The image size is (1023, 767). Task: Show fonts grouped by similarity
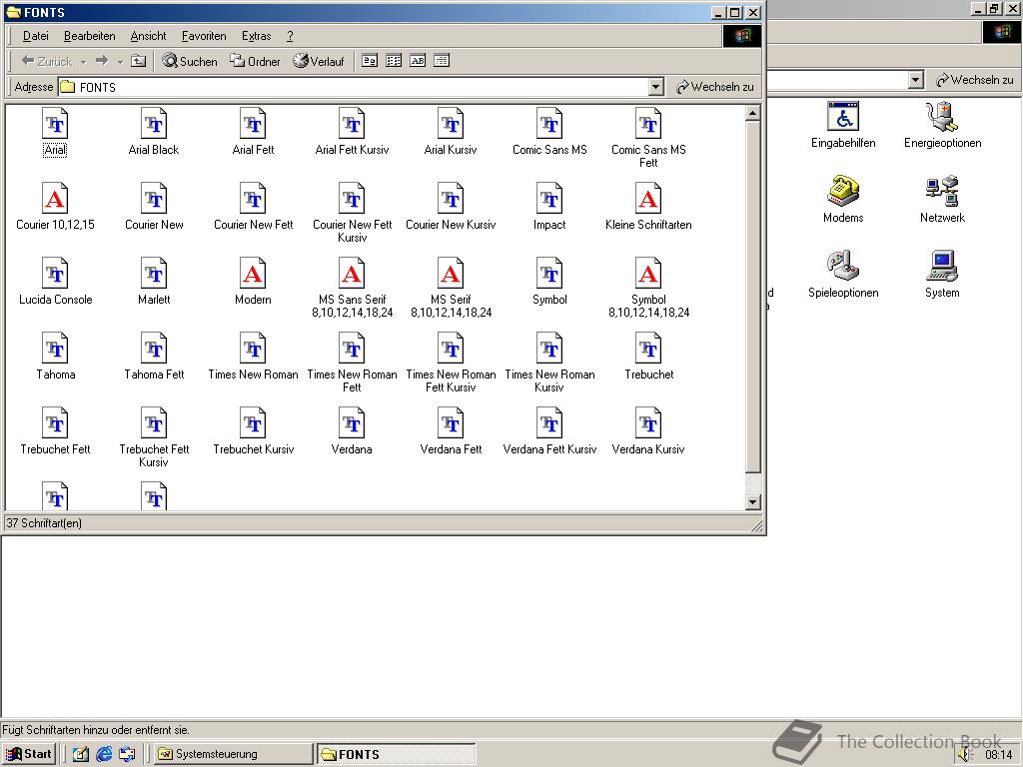pos(418,61)
